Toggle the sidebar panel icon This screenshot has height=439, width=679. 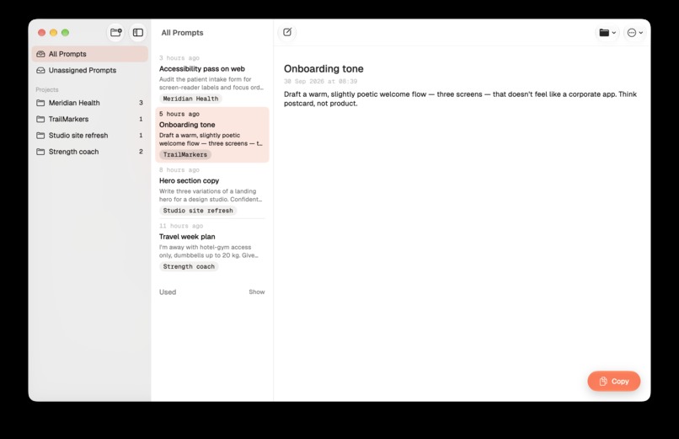(x=137, y=33)
